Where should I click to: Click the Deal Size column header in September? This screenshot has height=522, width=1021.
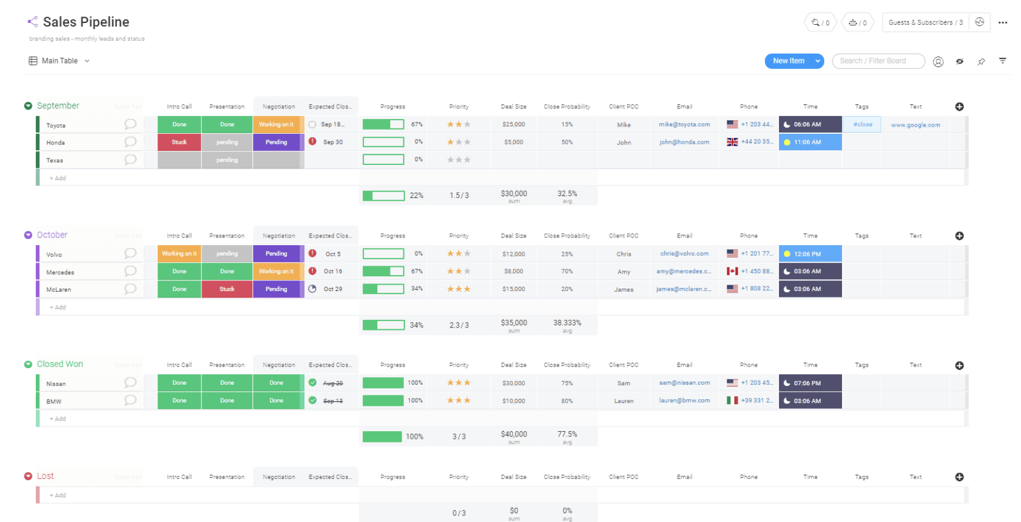click(513, 107)
